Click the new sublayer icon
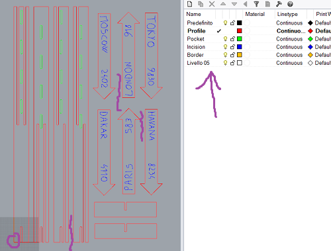The height and width of the screenshot is (251, 331). [x=201, y=4]
